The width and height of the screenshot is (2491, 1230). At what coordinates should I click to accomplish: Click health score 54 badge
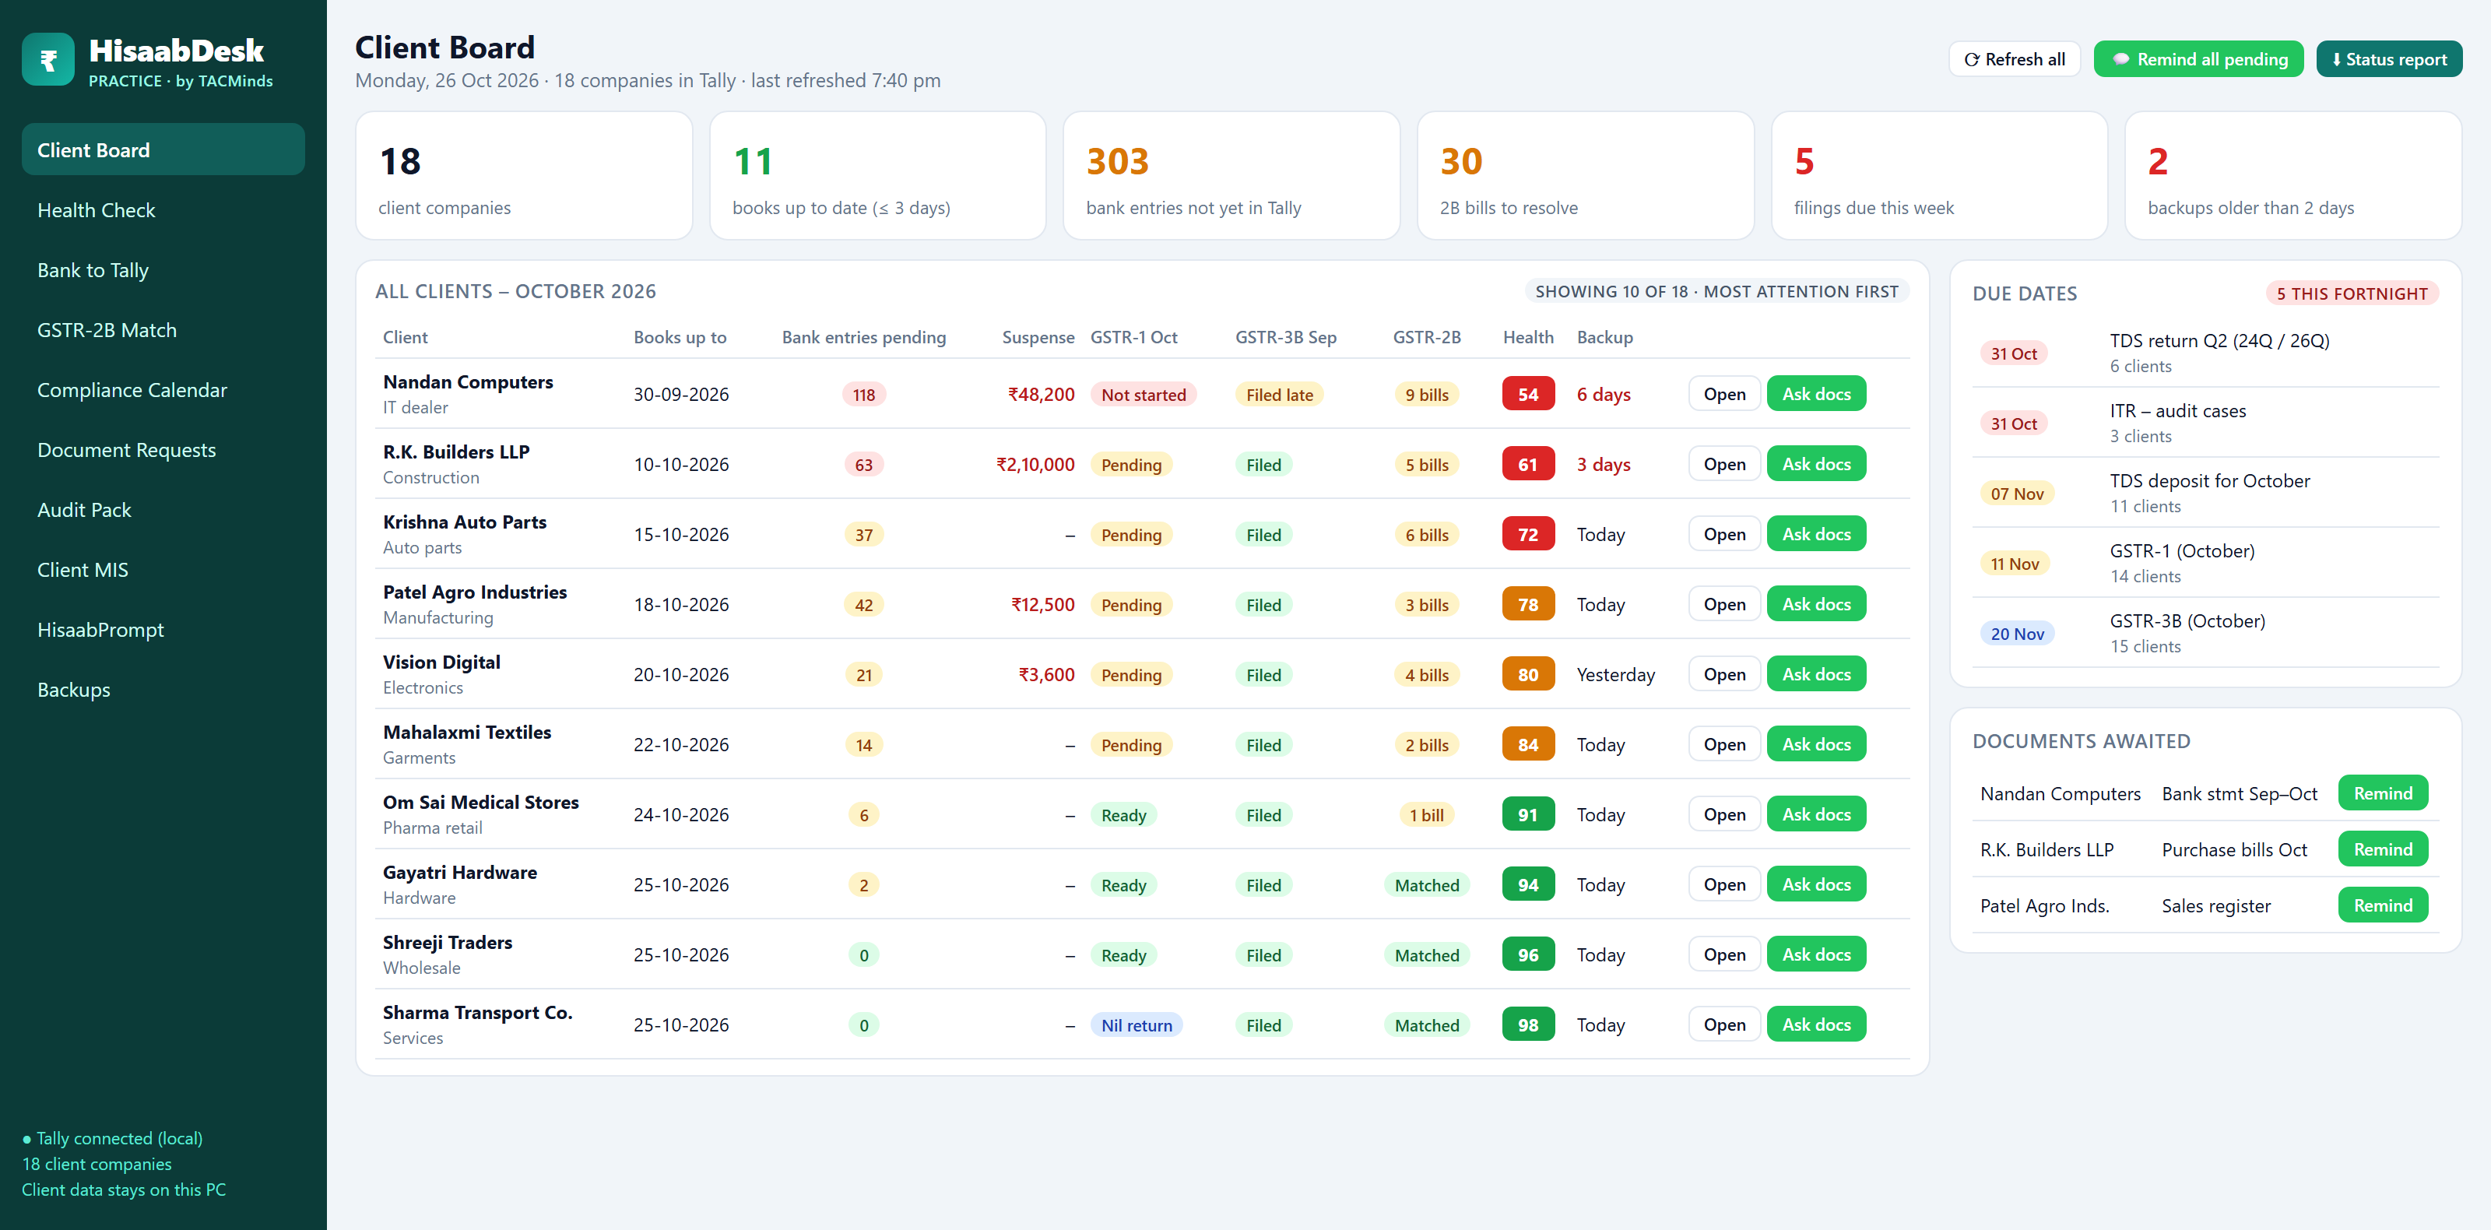1528,395
